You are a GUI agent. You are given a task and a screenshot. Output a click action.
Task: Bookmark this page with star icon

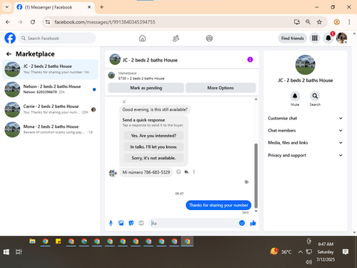(x=319, y=22)
